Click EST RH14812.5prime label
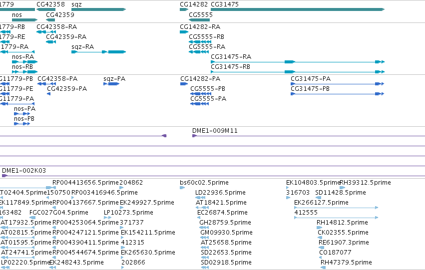This screenshot has width=425, height=270. click(x=342, y=223)
